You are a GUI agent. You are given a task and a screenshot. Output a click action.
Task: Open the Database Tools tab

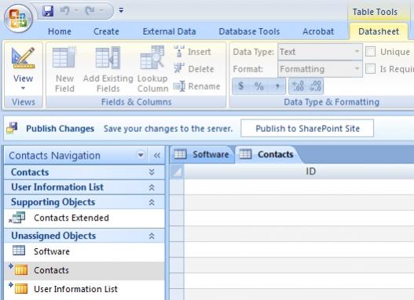249,31
